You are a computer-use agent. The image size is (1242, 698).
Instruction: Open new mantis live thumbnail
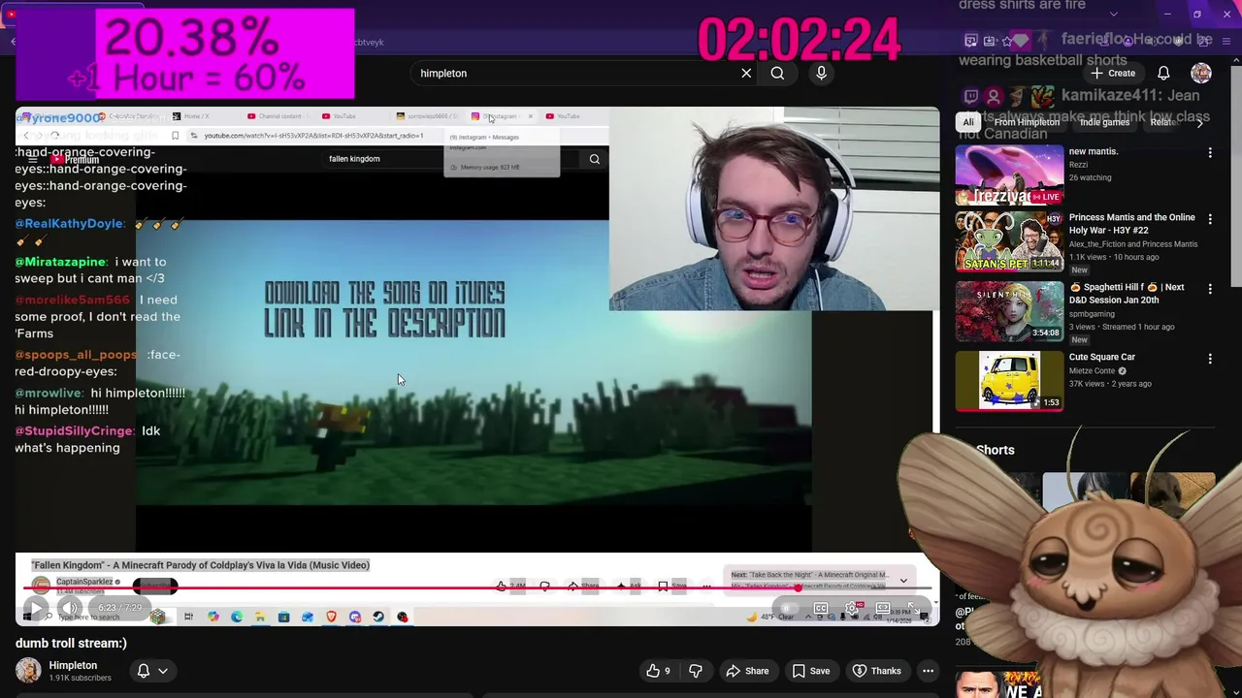(x=1009, y=174)
